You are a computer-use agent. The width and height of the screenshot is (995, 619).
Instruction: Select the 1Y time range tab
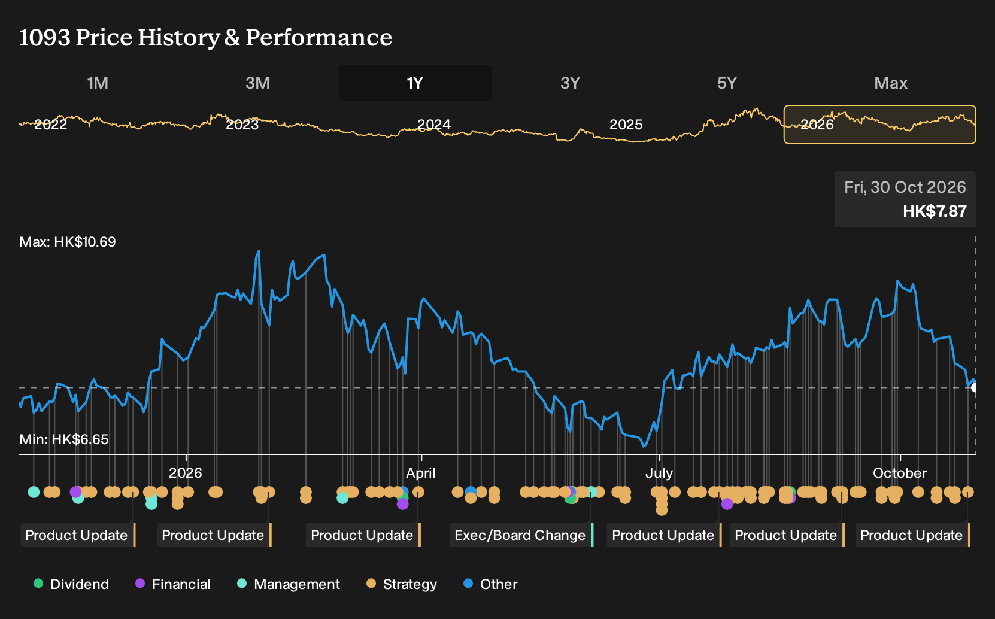point(415,83)
